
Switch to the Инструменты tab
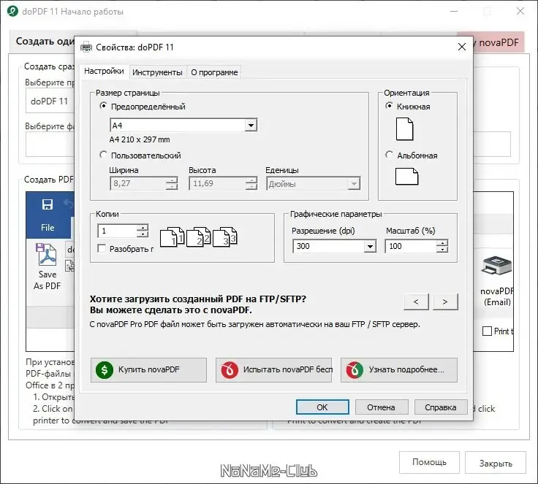pos(157,72)
